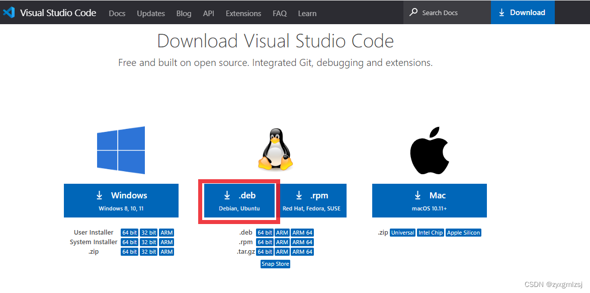Image resolution: width=590 pixels, height=293 pixels.
Task: Select Mac .zip Universal build
Action: [x=402, y=233]
